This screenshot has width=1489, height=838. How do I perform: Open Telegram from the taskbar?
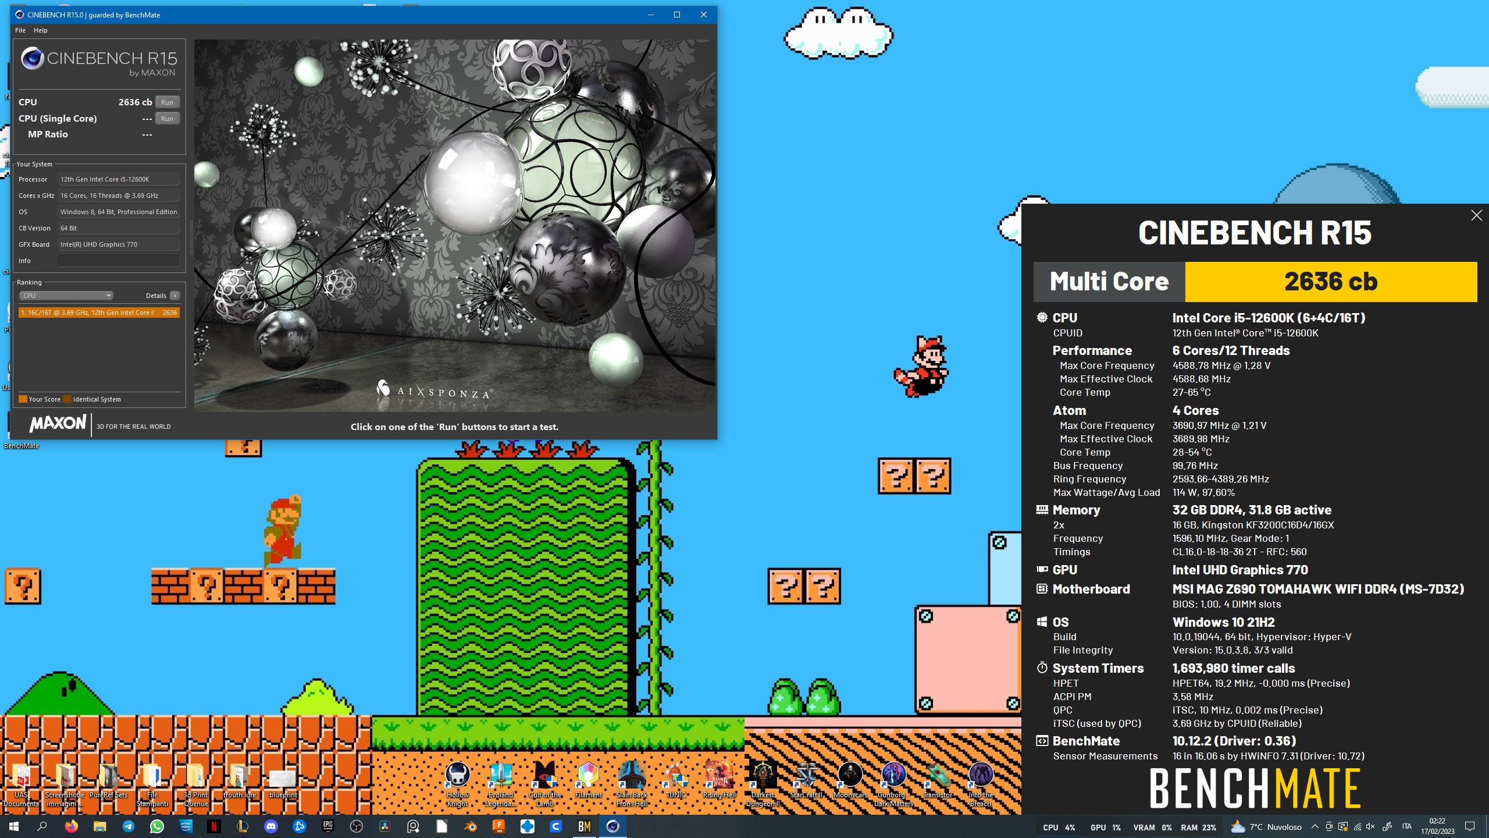[x=128, y=826]
